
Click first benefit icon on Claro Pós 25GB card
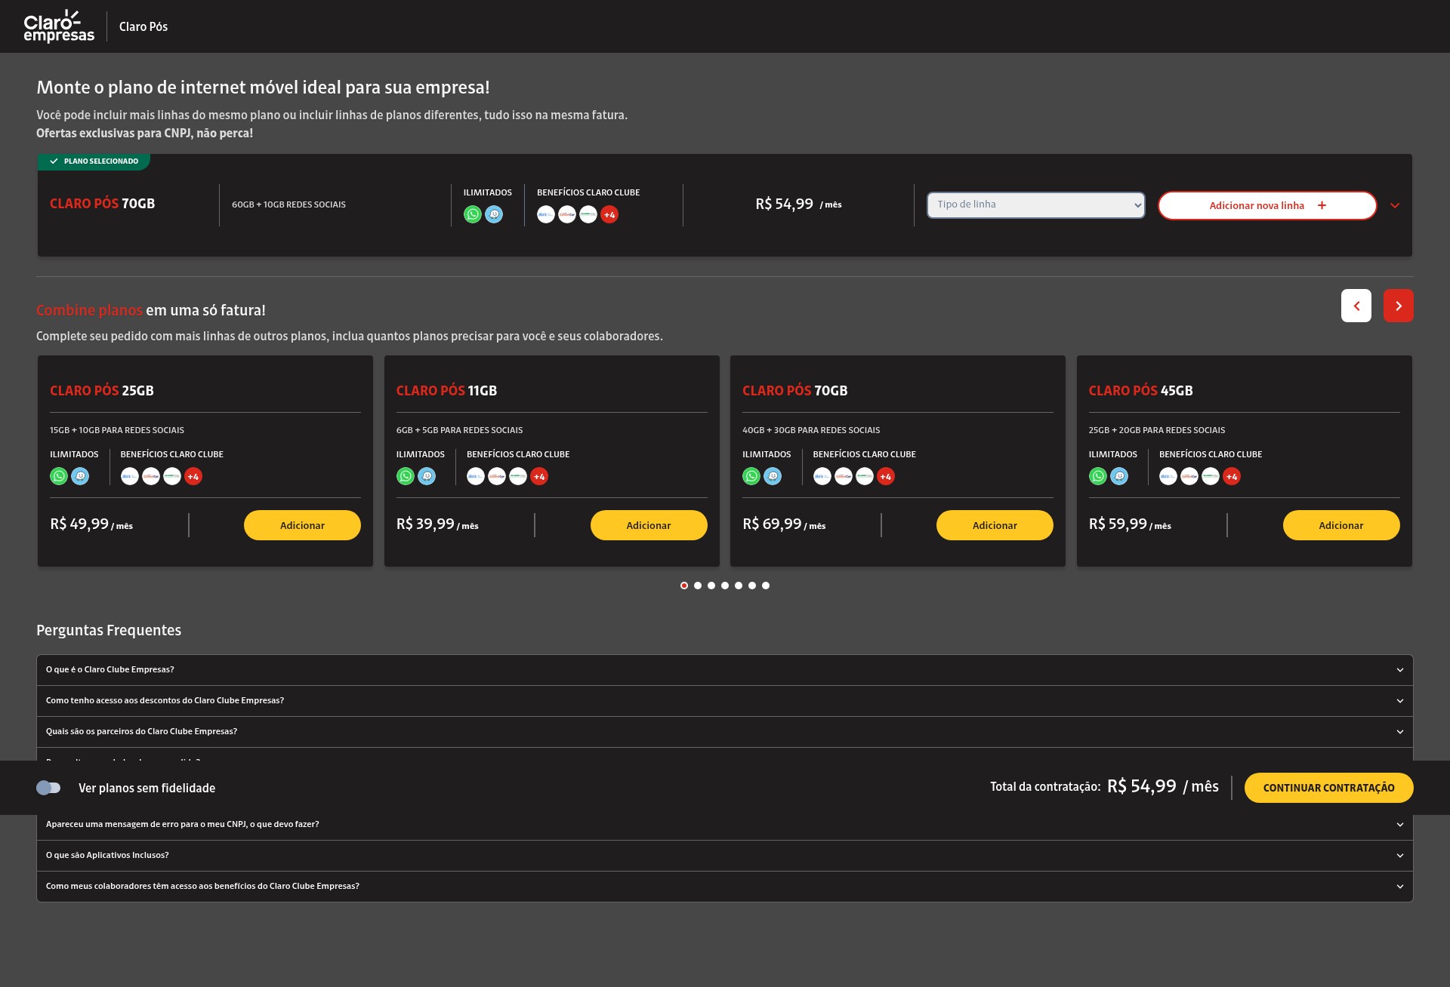(130, 476)
